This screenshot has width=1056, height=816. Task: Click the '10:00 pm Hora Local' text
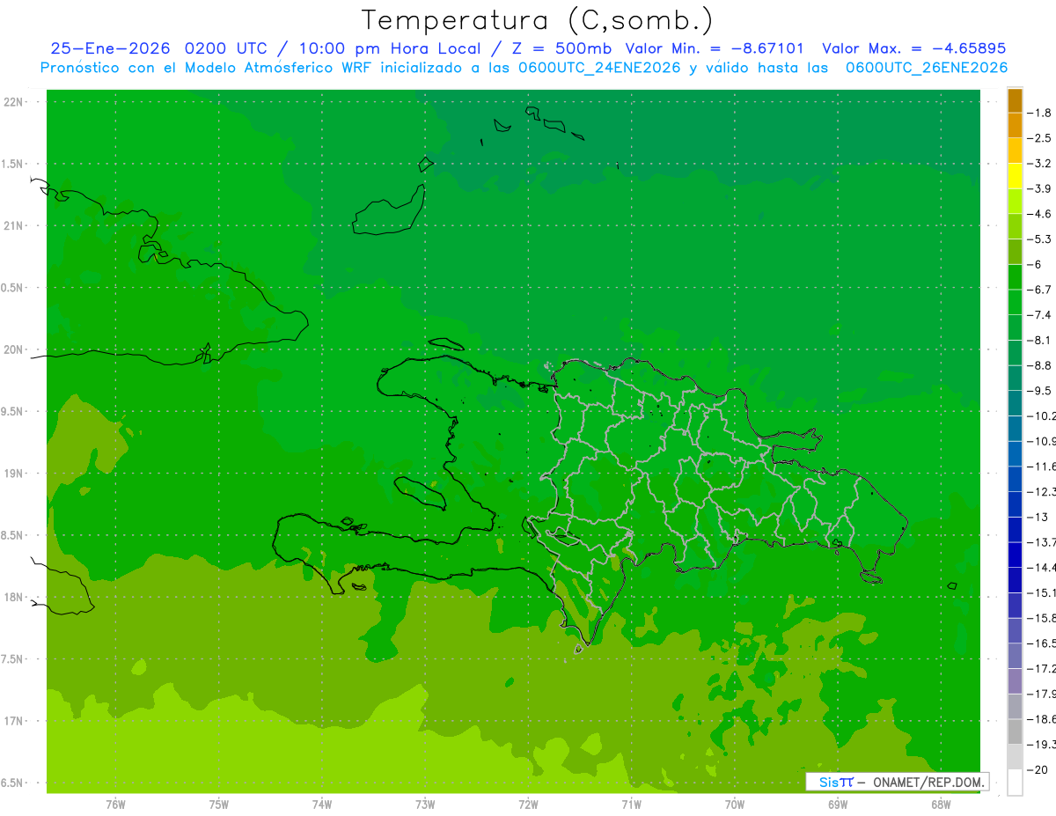pos(391,48)
